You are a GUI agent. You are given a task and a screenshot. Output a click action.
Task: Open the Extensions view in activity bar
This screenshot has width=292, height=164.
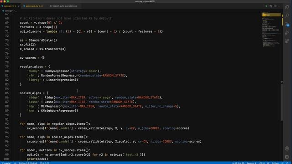287,41
